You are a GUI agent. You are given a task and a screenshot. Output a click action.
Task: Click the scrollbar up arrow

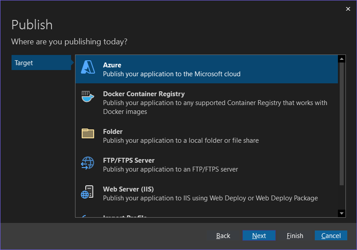pyautogui.click(x=341, y=59)
